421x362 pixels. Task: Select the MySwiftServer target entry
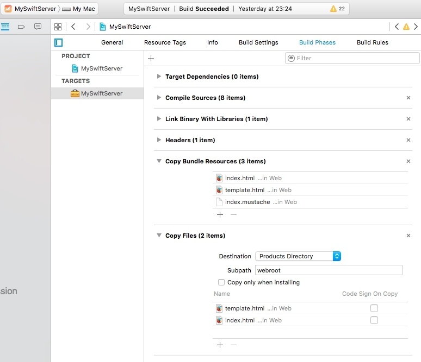tap(97, 93)
